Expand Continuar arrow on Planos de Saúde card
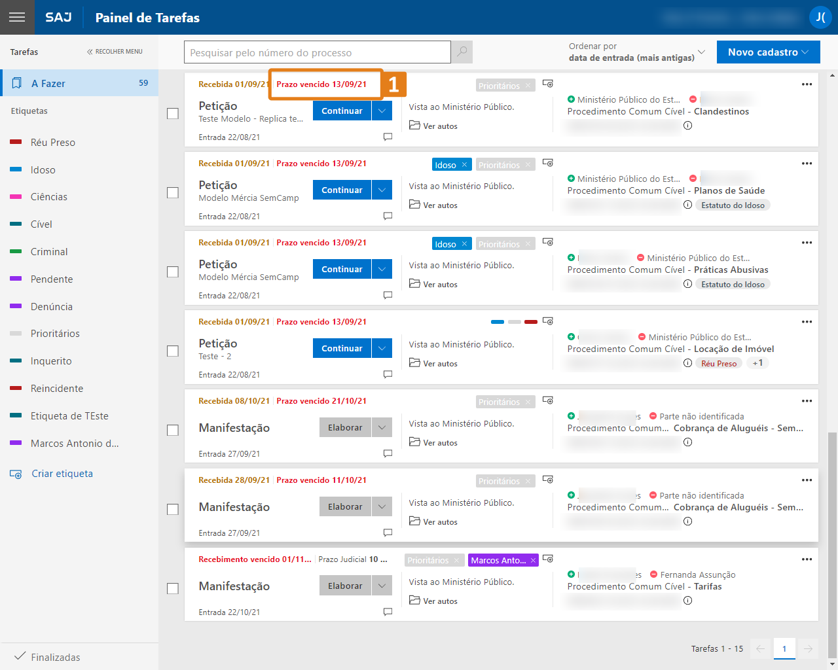The image size is (838, 670). [x=382, y=190]
